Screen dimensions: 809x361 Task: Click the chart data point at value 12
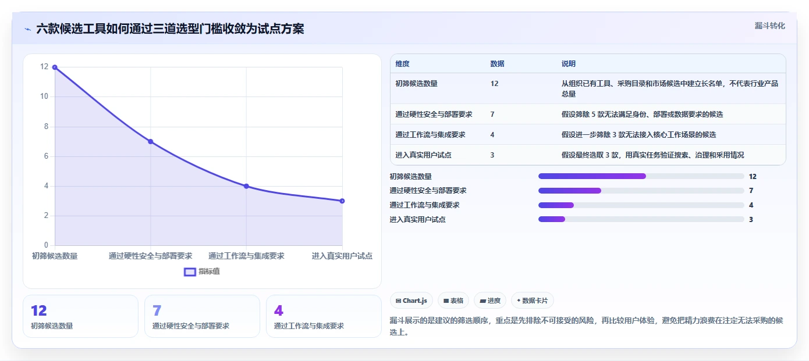point(55,67)
